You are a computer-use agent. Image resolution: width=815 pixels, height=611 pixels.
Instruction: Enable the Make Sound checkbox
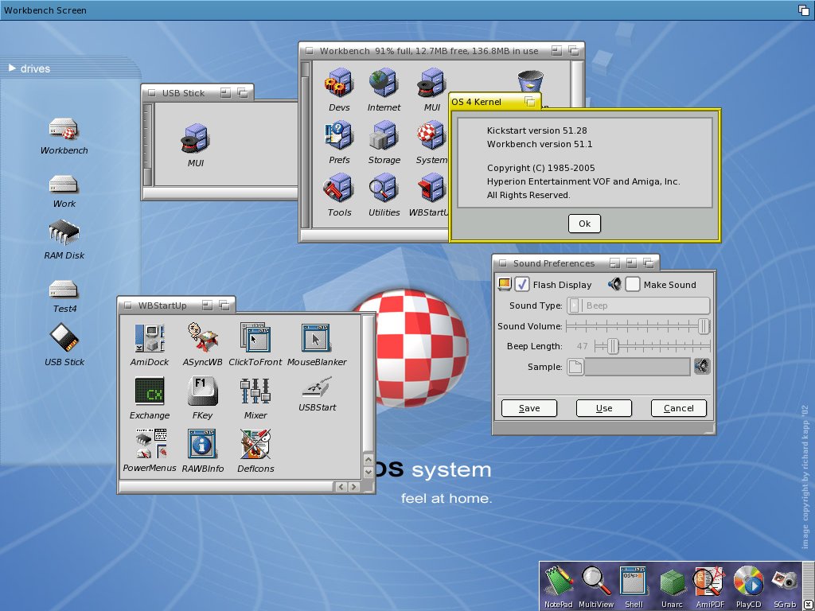click(633, 284)
